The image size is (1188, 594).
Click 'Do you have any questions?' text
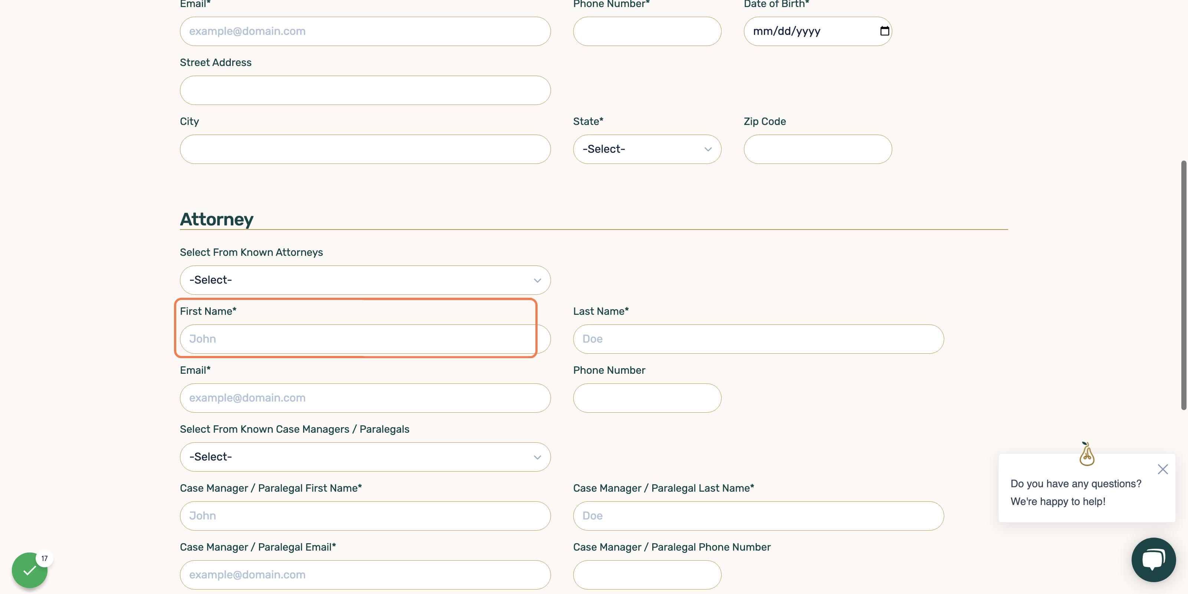coord(1076,484)
